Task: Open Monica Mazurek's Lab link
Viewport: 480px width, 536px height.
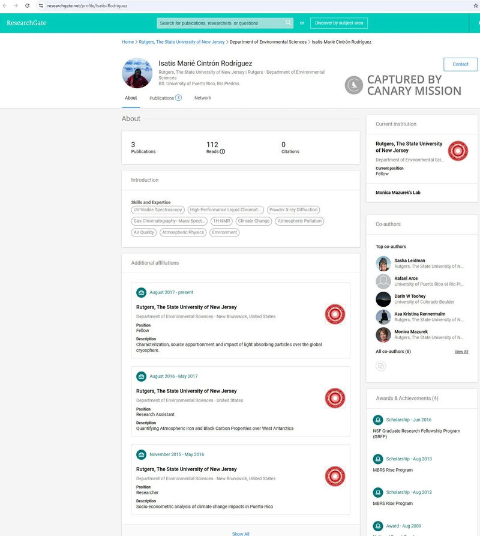Action: tap(398, 193)
